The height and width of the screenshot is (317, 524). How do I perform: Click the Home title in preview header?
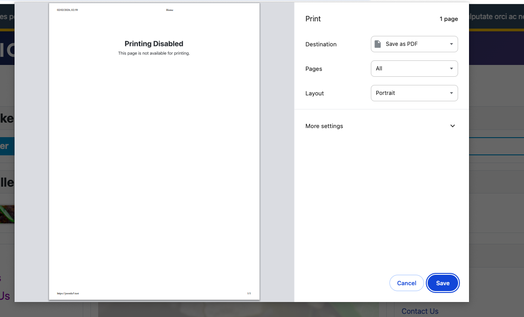[170, 10]
